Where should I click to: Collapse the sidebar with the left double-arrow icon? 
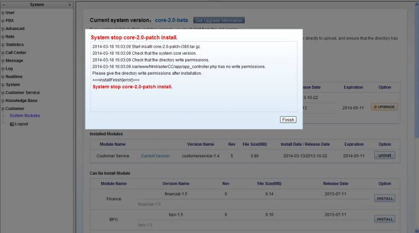4,5
